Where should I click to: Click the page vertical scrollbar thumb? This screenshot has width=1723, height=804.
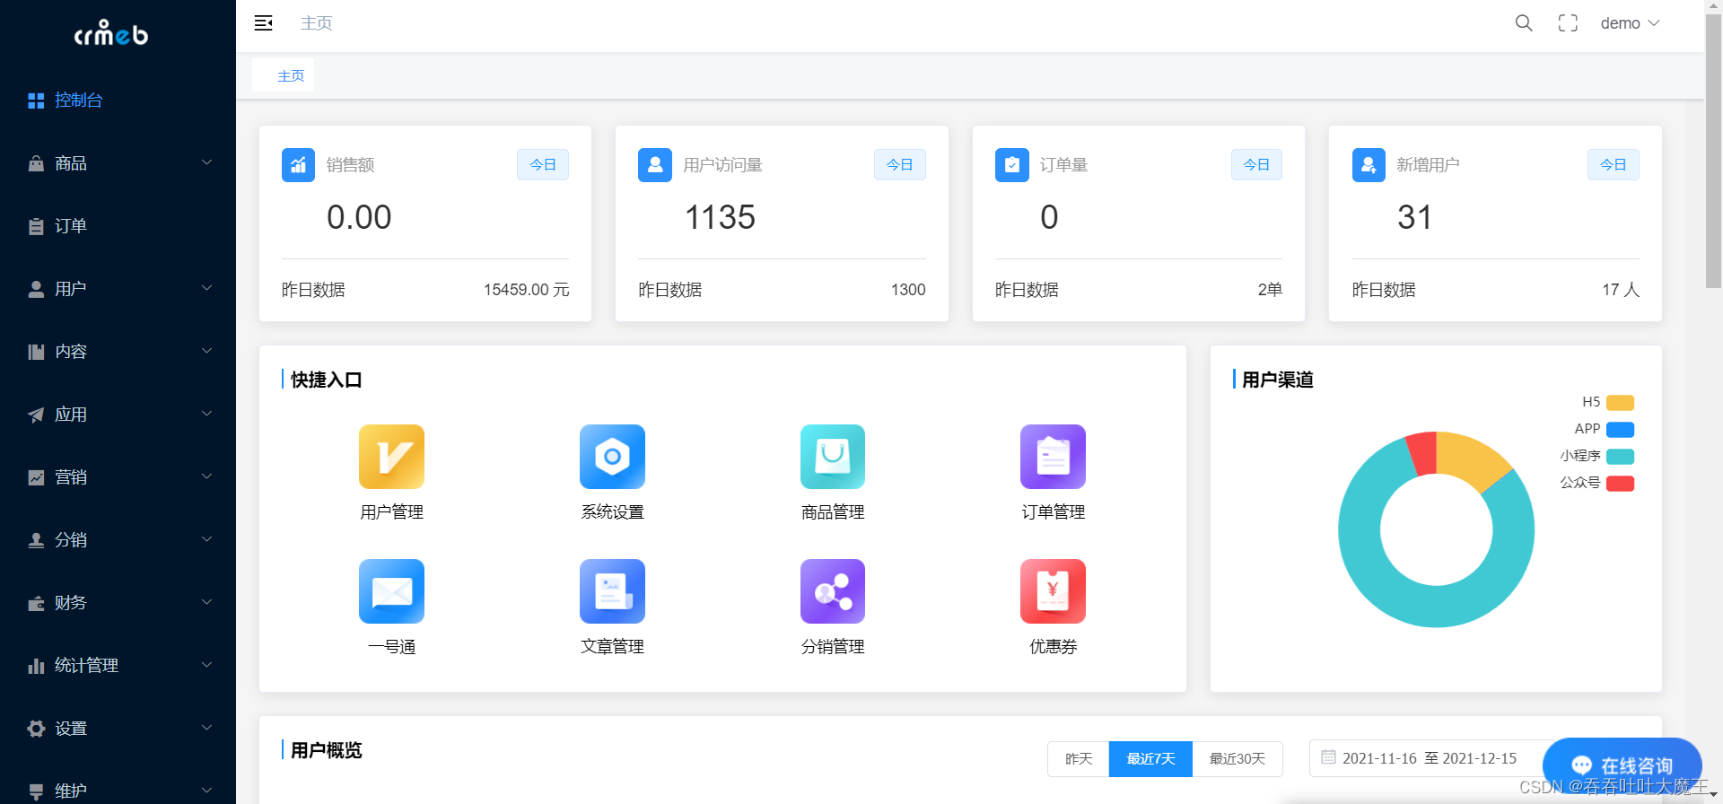[1713, 151]
